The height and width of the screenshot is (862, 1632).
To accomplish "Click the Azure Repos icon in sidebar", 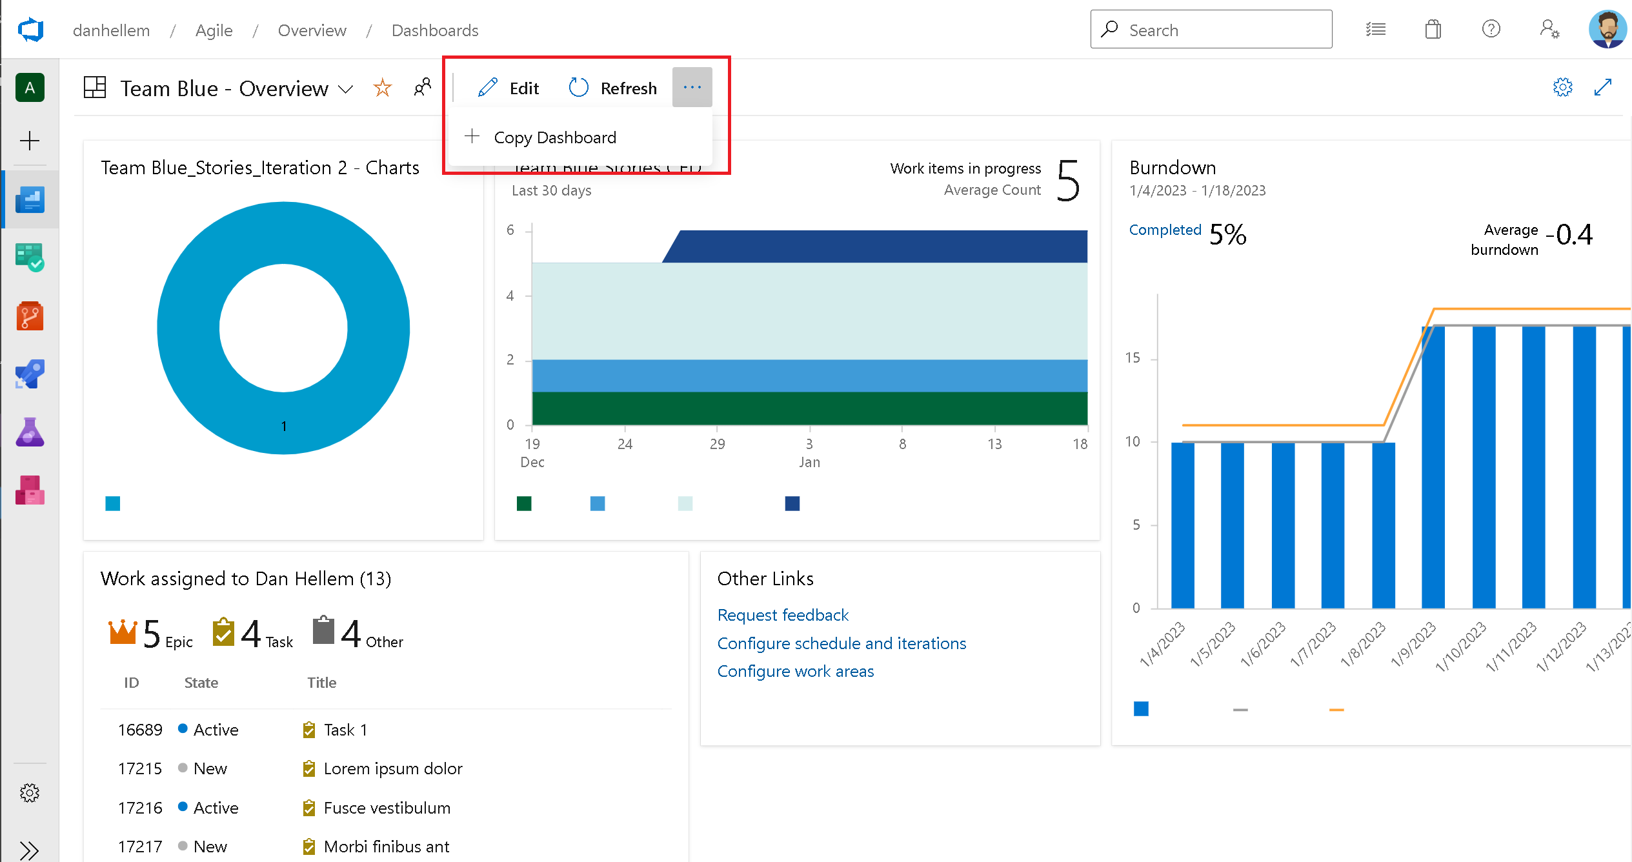I will coord(29,317).
